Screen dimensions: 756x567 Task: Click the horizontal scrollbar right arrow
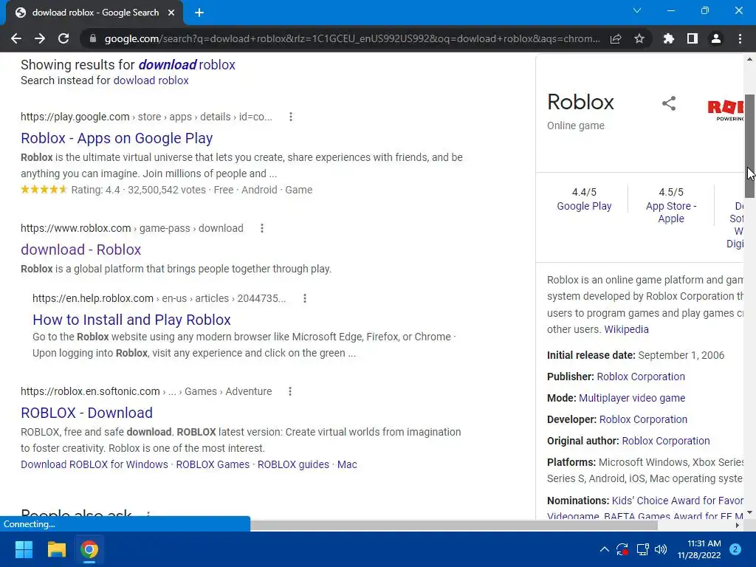(x=738, y=525)
